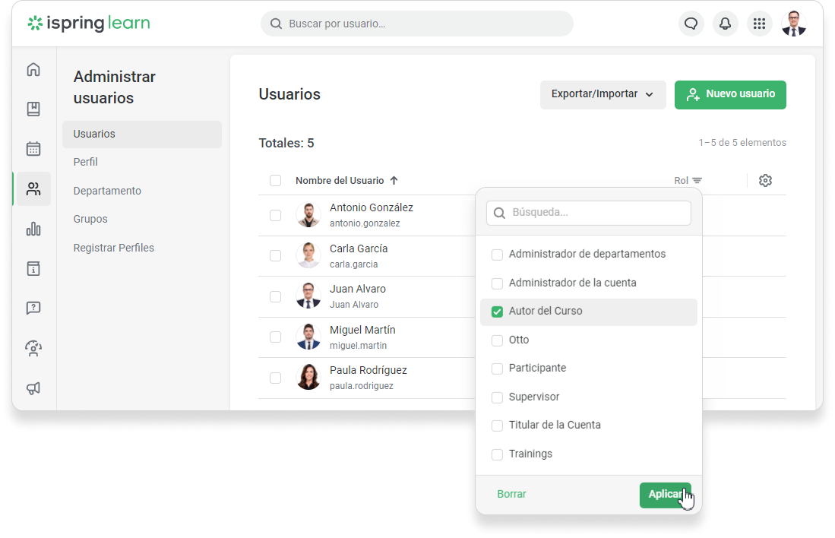The height and width of the screenshot is (538, 835).
Task: Open the apps grid icon
Action: [759, 24]
